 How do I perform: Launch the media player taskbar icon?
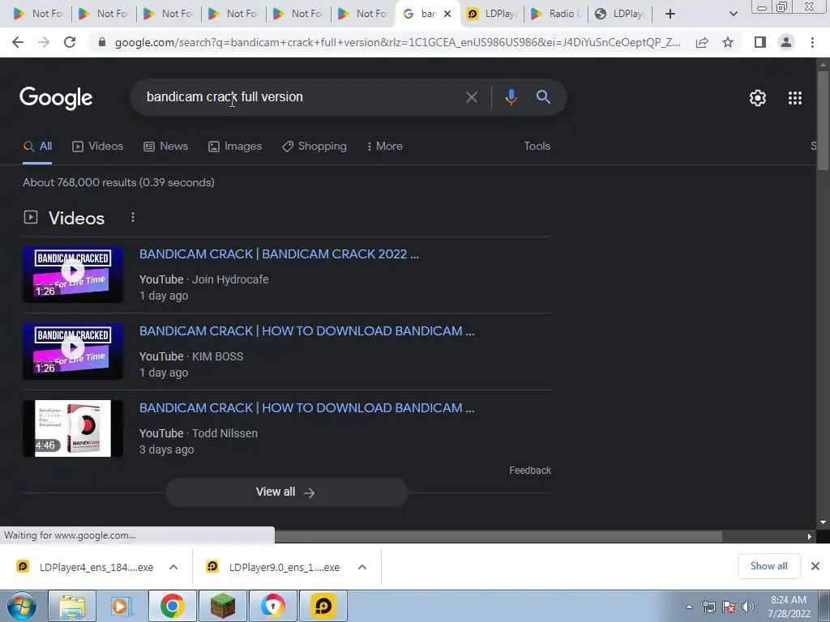point(122,606)
